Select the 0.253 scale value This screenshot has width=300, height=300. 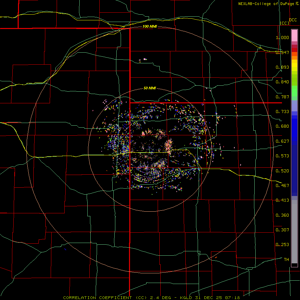tap(282, 245)
